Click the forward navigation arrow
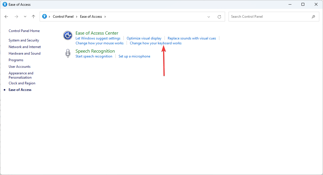 16,17
